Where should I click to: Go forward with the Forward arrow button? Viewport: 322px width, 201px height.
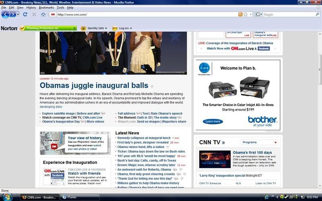pos(13,14)
